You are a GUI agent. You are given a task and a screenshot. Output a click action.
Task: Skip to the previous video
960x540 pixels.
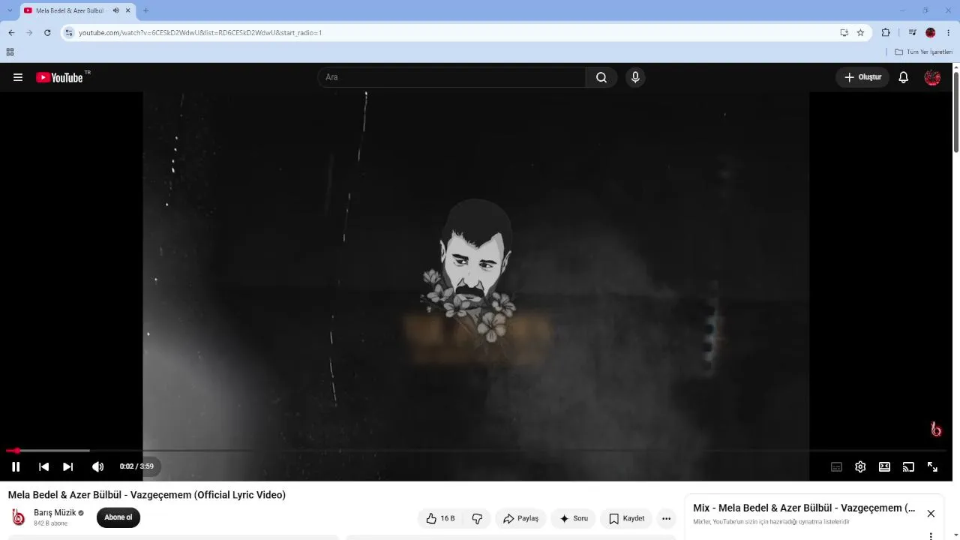click(x=43, y=466)
